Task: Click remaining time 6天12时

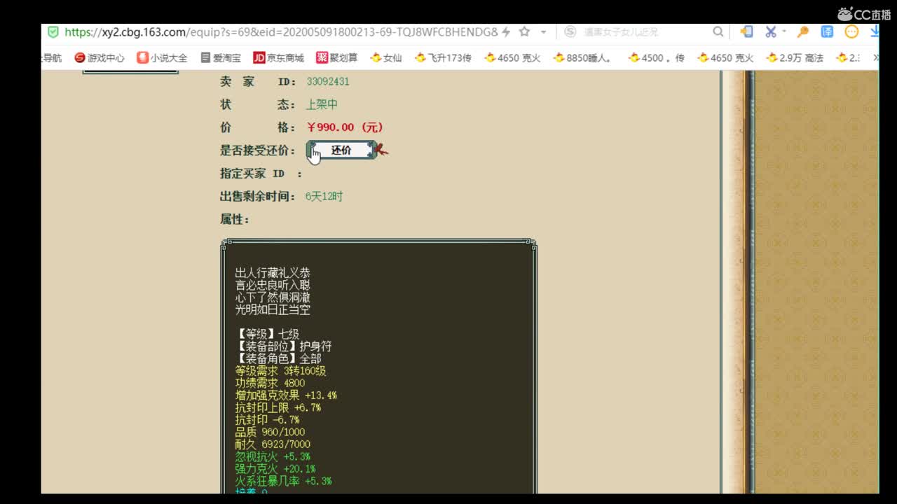Action: tap(324, 197)
